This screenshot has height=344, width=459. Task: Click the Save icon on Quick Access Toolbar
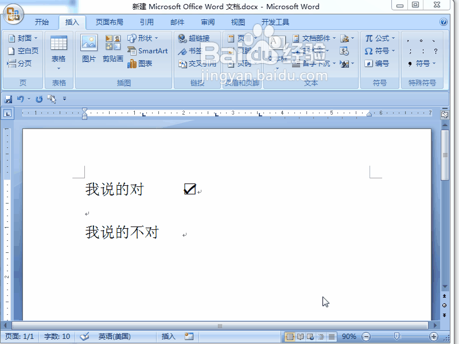[x=8, y=98]
